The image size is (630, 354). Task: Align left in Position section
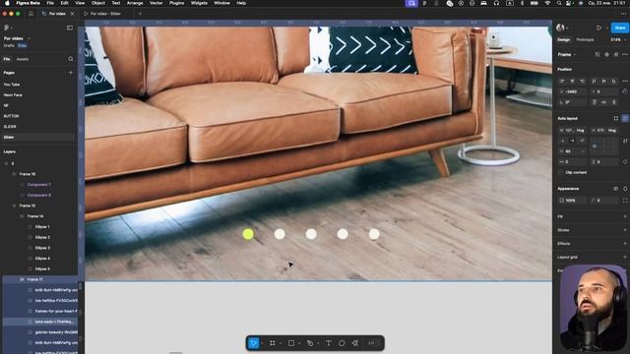click(x=562, y=81)
